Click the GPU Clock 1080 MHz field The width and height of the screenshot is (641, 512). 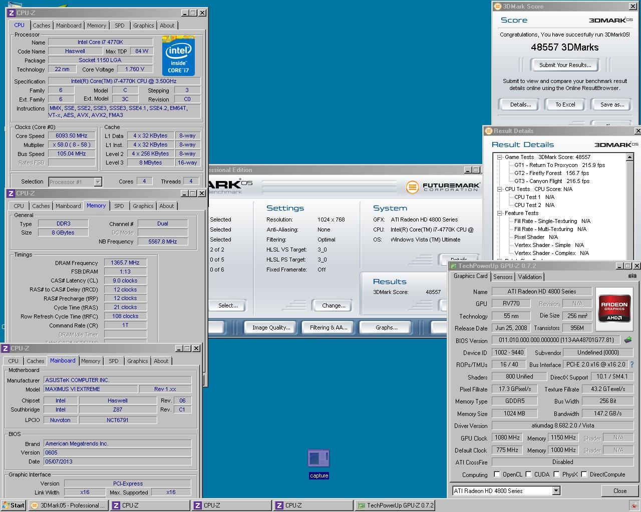[507, 437]
